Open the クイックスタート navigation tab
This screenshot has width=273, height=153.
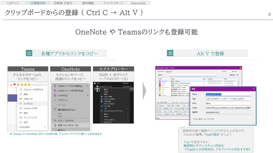(x=113, y=3)
